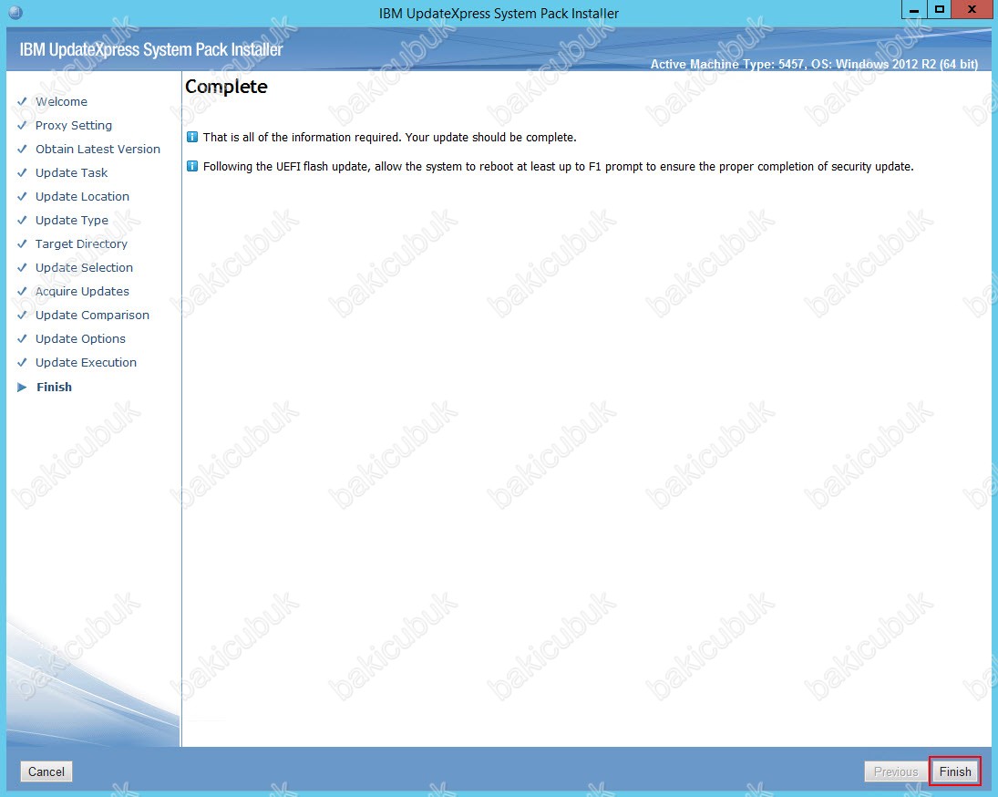Click info icon beside 'That is all' message
Viewport: 998px width, 797px height.
[192, 137]
